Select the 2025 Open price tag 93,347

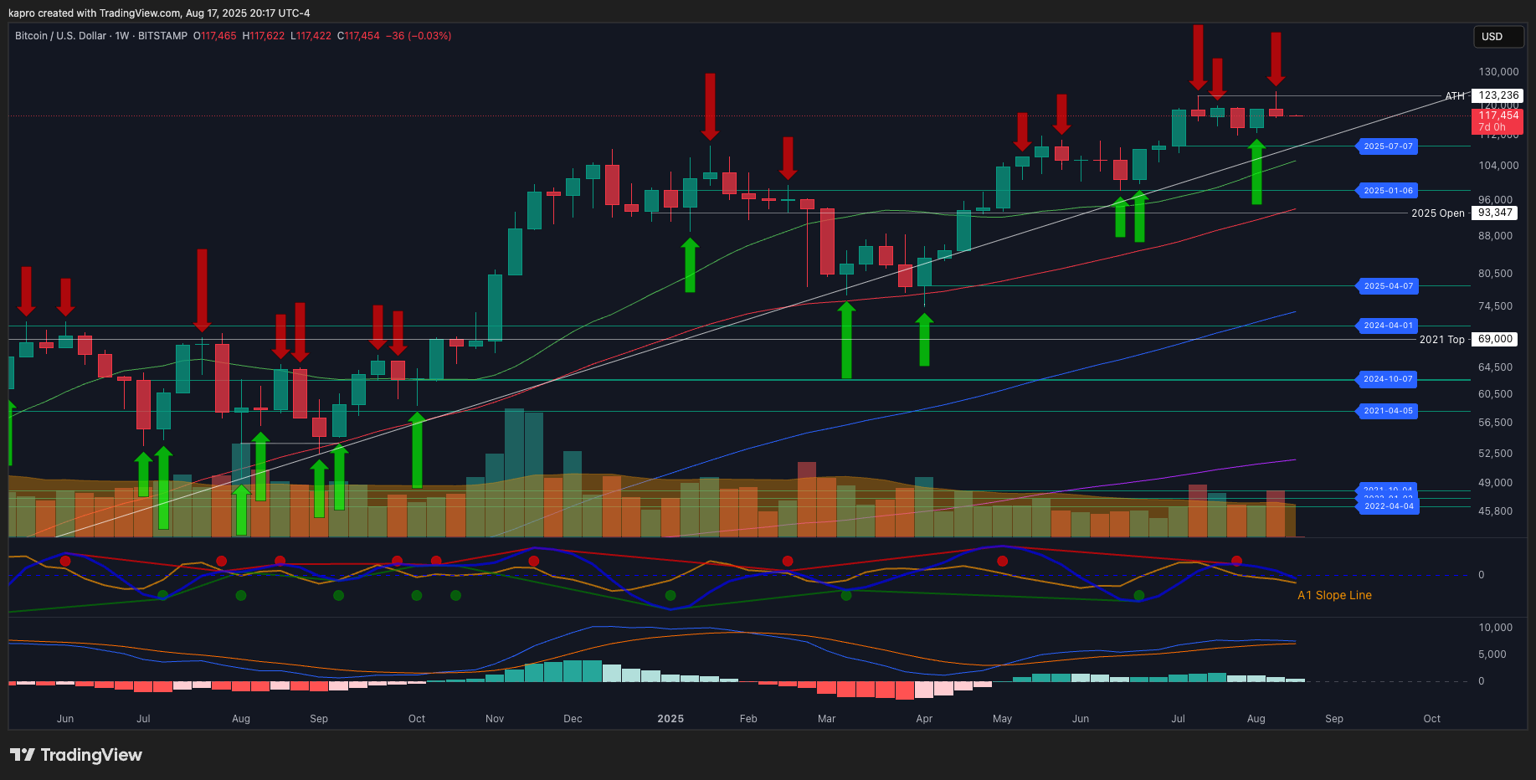(1494, 213)
